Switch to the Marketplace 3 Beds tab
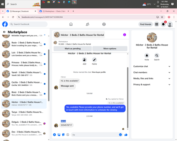Viewport: 177px width, 141px height. click(x=54, y=11)
